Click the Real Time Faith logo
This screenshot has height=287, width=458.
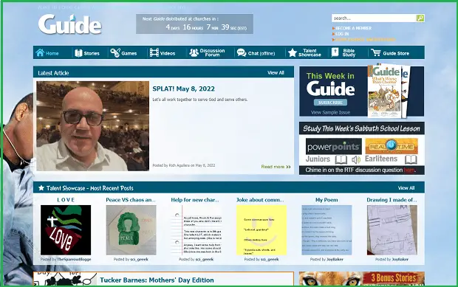click(x=392, y=146)
